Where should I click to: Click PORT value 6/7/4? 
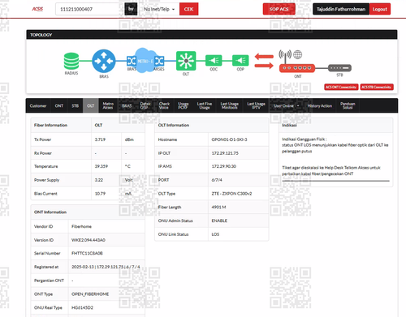pyautogui.click(x=217, y=180)
